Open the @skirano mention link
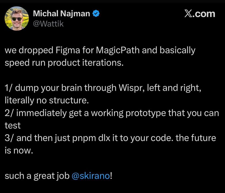This screenshot has height=193, width=225. [90, 176]
